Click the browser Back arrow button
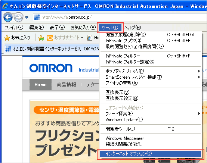 pyautogui.click(x=8, y=17)
